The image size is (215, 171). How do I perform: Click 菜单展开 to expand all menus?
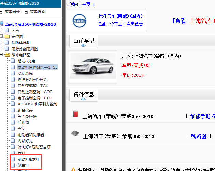click(x=12, y=12)
